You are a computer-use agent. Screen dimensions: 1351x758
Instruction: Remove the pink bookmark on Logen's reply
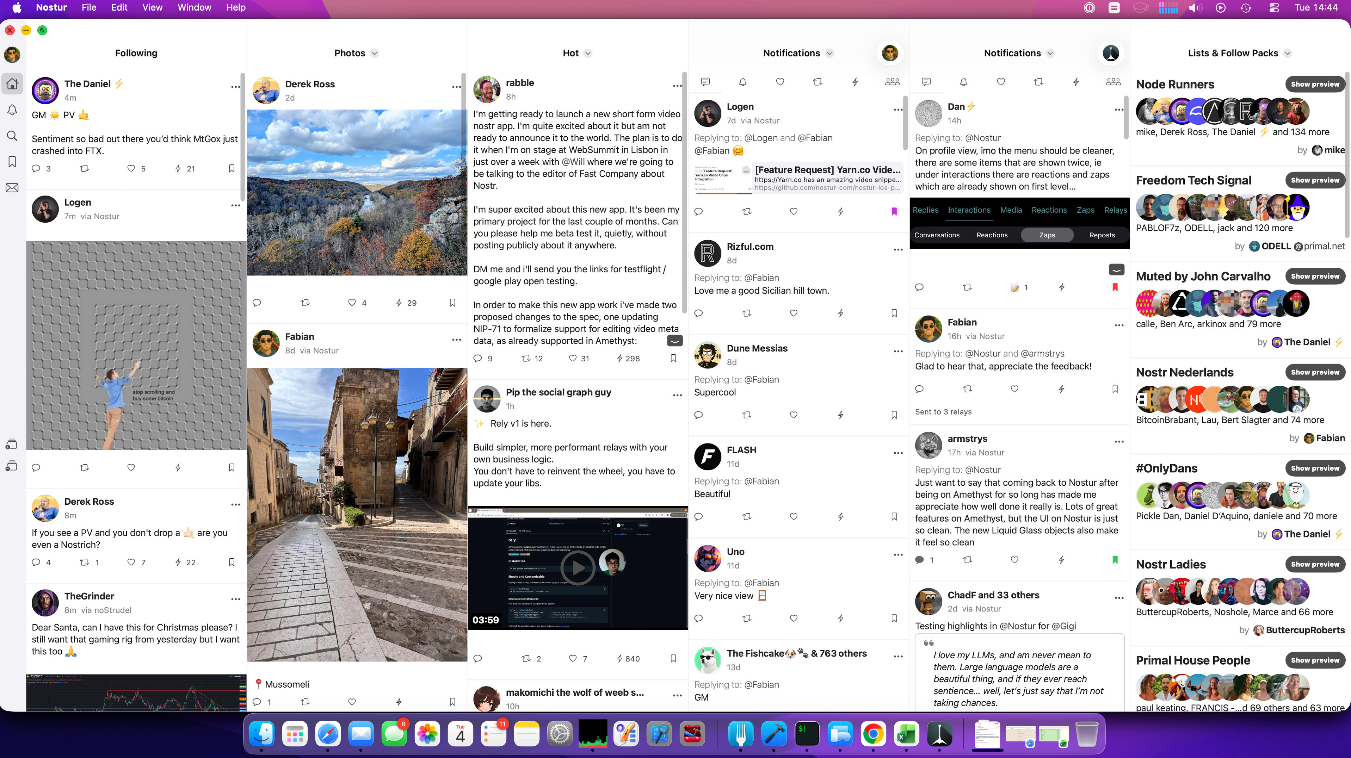point(894,211)
